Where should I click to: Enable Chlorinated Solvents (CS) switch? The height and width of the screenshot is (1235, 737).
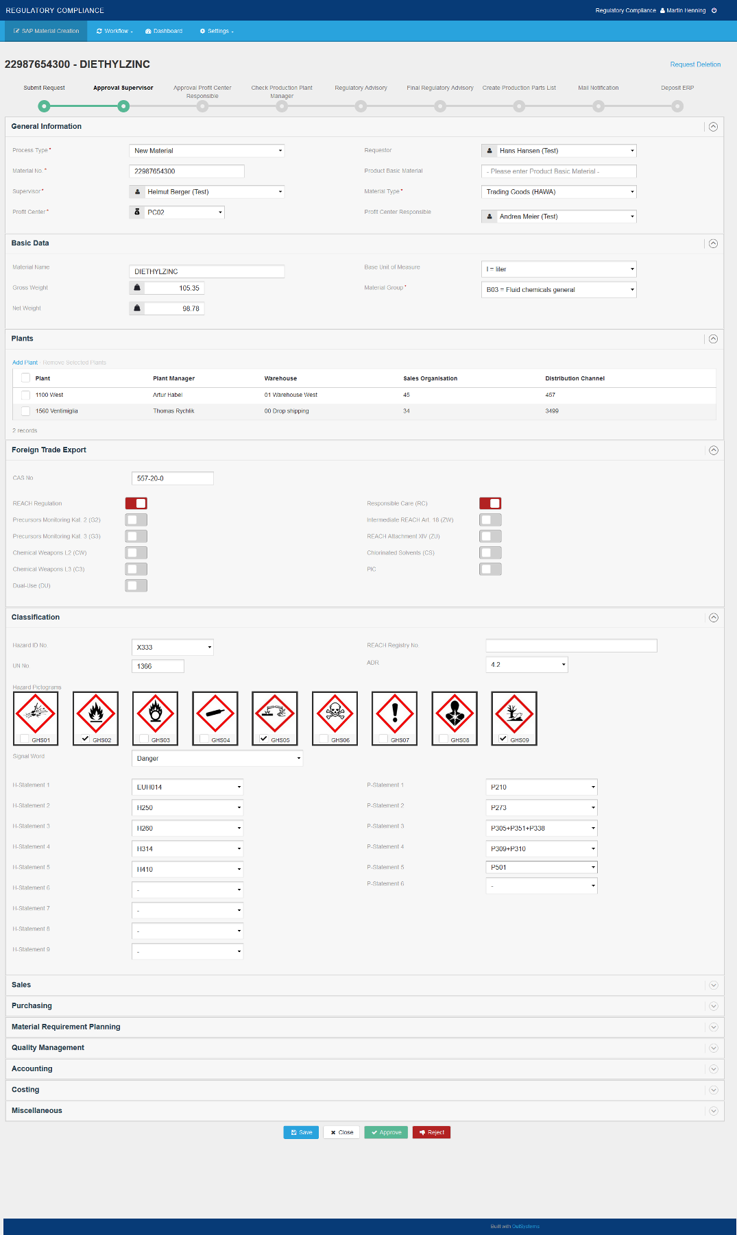(490, 552)
